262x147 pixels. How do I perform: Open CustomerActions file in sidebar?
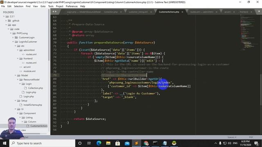point(39,126)
